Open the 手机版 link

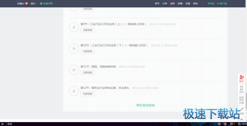tap(211, 4)
